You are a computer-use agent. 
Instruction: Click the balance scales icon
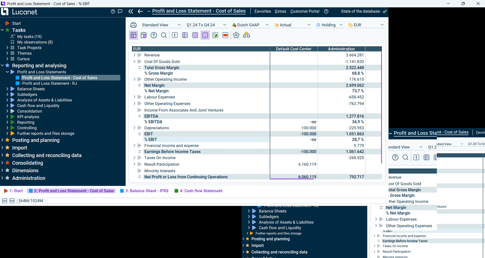[246, 35]
